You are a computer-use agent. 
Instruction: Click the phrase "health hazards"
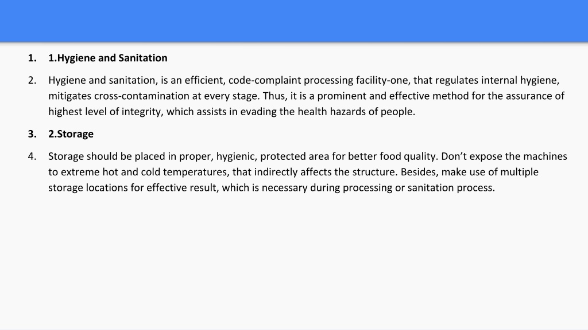[x=331, y=112]
